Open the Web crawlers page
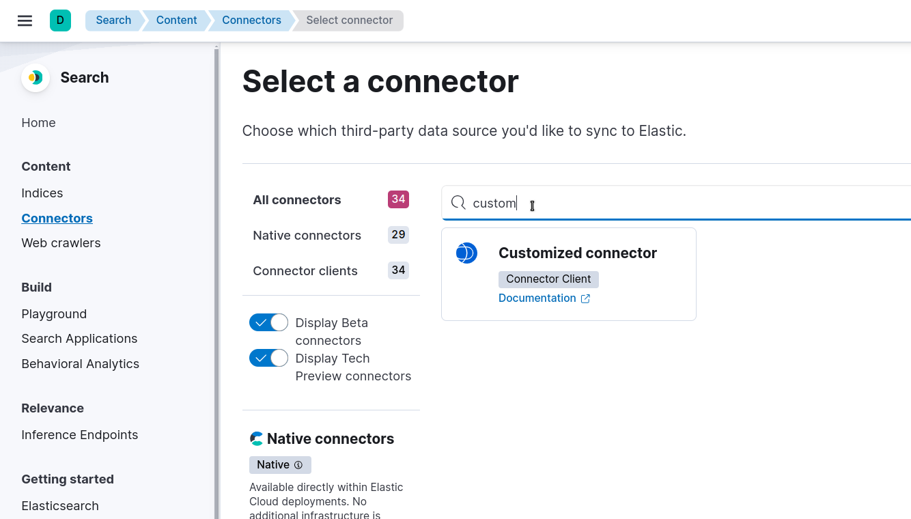The image size is (911, 519). tap(61, 242)
